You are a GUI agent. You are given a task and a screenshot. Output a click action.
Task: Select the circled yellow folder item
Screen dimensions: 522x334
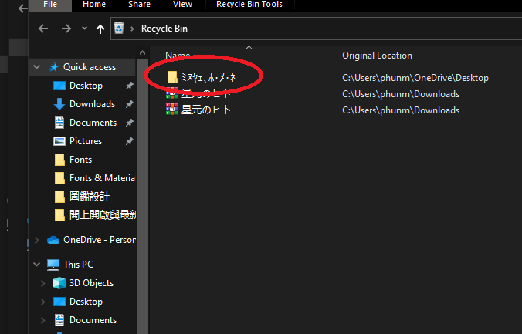[x=202, y=77]
